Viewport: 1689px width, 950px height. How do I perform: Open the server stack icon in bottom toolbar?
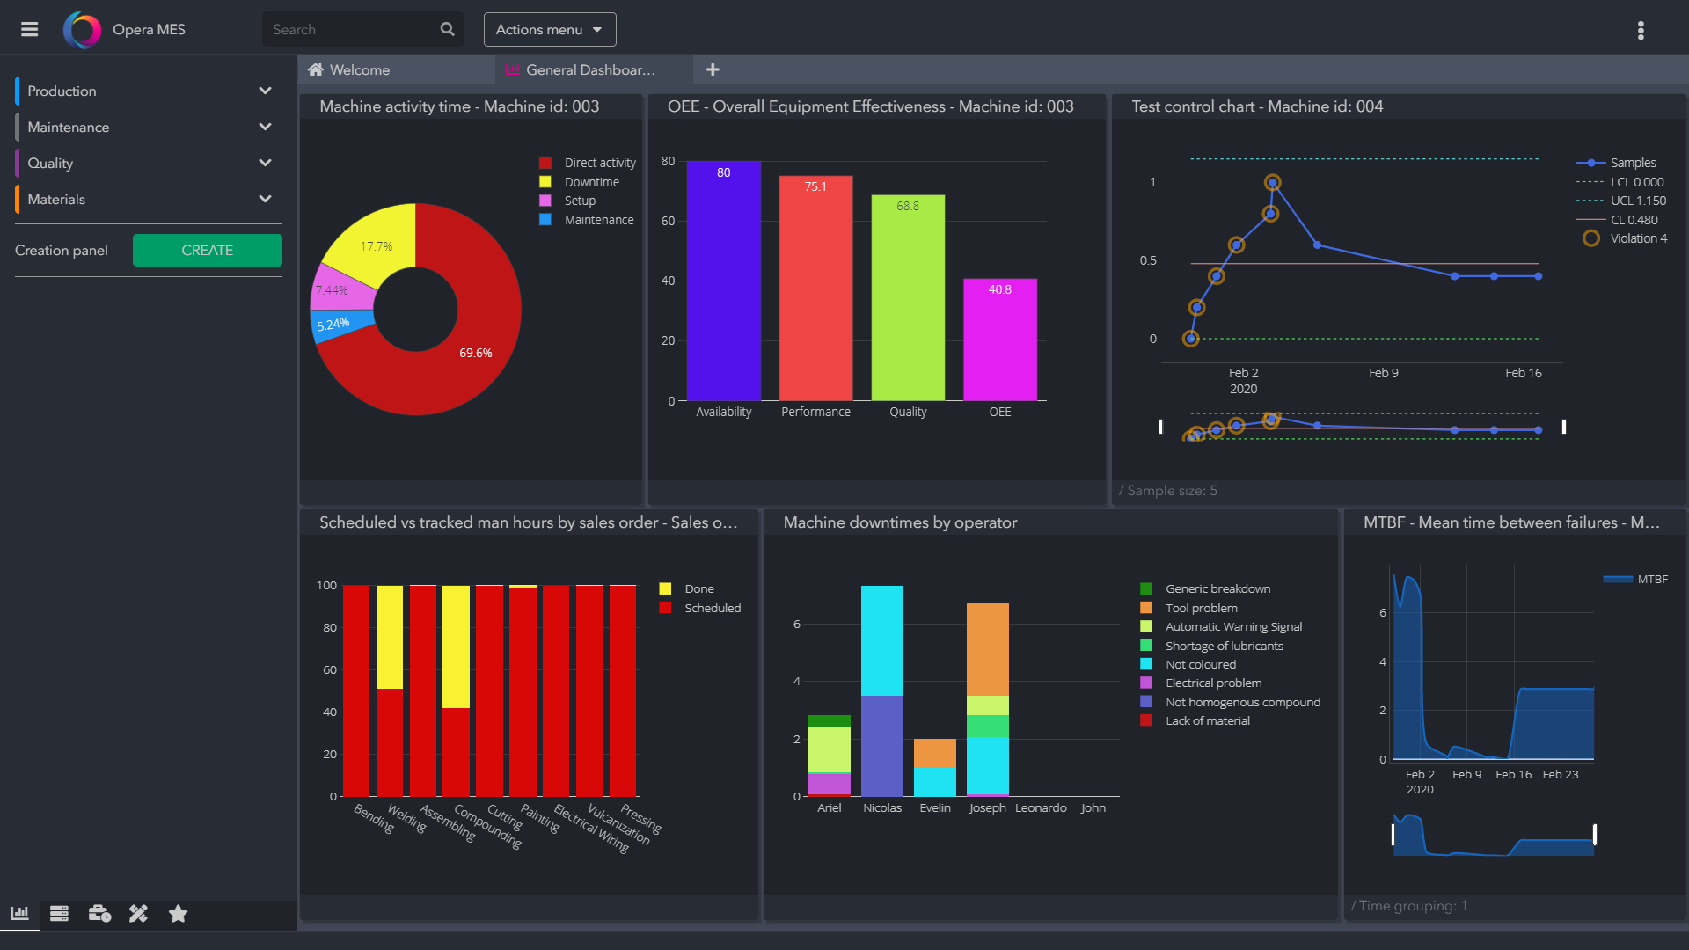[59, 913]
